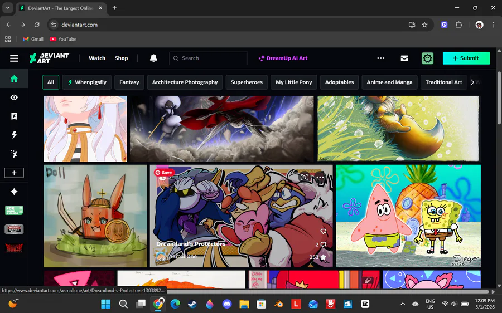This screenshot has height=313, width=502.
Task: Open the red caped figure cloud artwork
Action: [x=222, y=129]
